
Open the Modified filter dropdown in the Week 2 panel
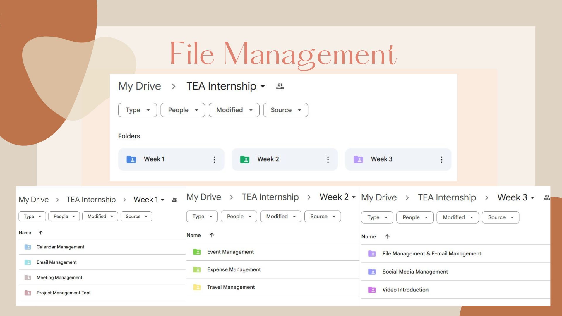coord(280,217)
